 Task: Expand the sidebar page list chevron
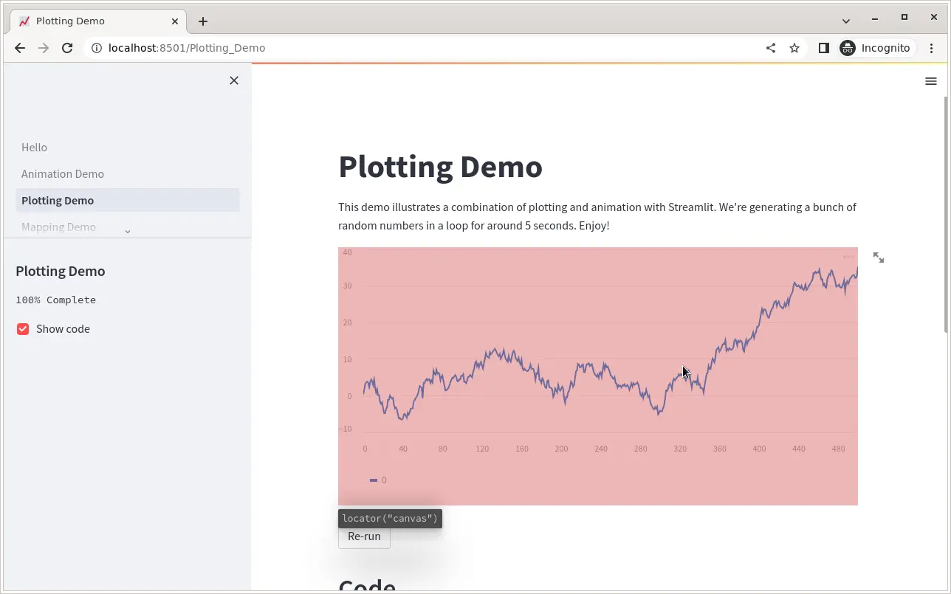coord(128,232)
